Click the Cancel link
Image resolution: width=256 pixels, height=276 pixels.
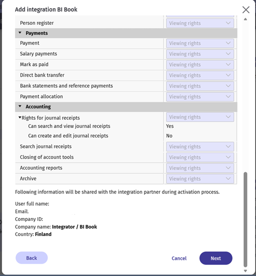pyautogui.click(x=179, y=258)
